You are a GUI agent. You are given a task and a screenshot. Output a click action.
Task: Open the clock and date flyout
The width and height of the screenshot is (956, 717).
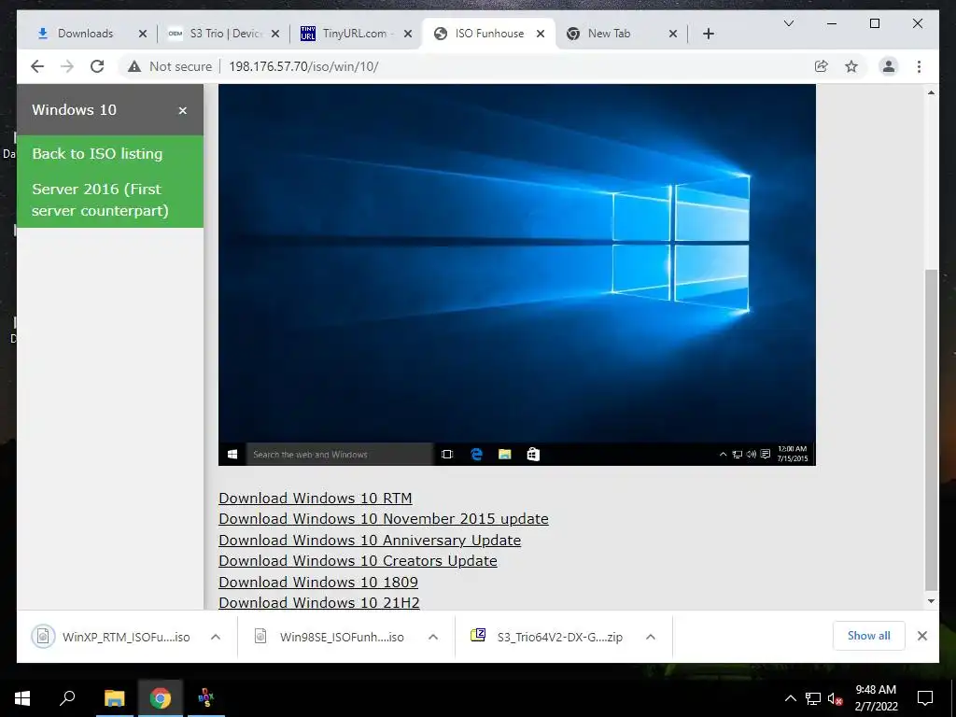(x=876, y=698)
